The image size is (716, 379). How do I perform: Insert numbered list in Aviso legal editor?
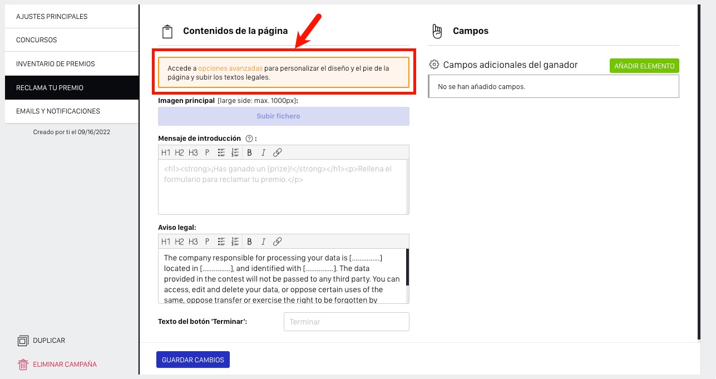[235, 242]
